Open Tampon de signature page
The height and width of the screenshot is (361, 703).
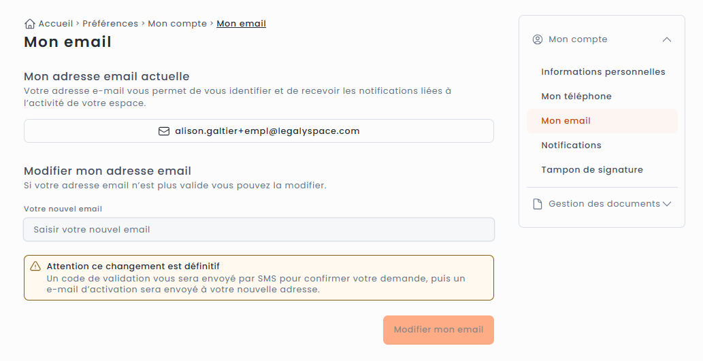(592, 170)
